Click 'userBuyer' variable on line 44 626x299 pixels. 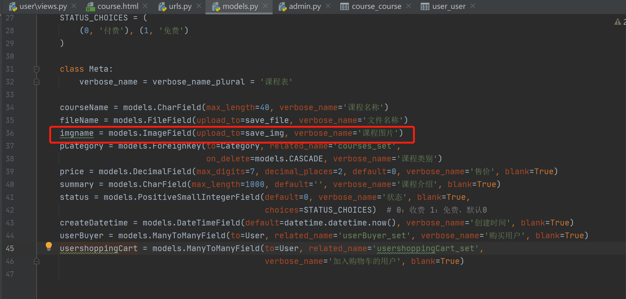point(82,236)
